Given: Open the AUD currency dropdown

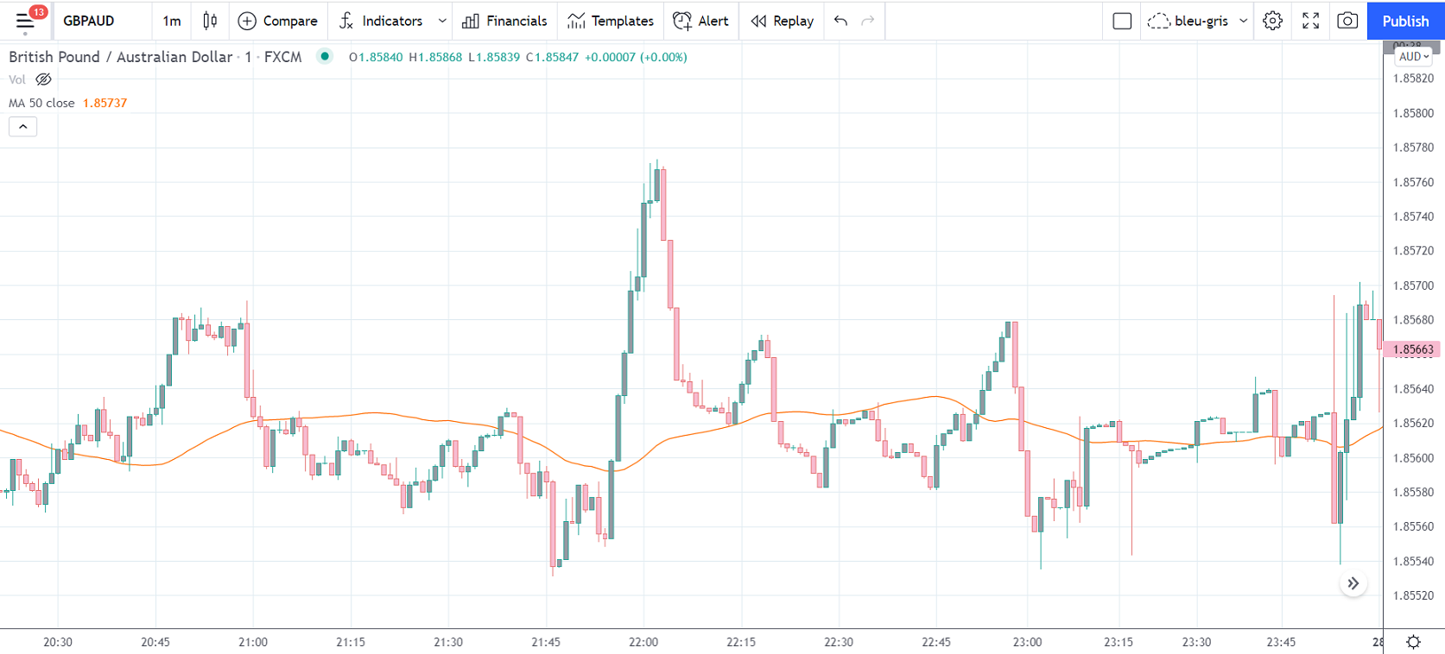Looking at the screenshot, I should [1414, 56].
